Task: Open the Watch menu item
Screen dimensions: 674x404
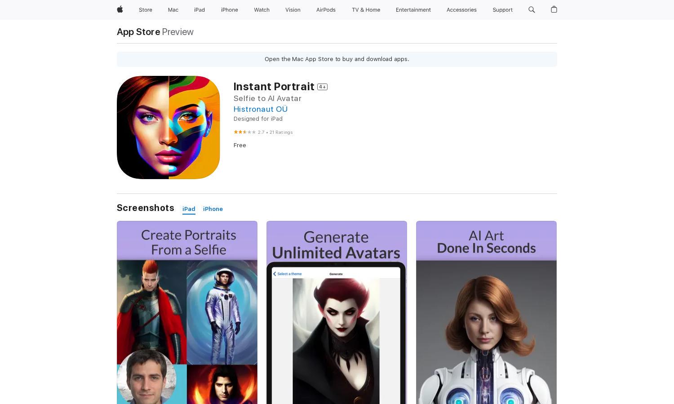Action: click(x=262, y=10)
